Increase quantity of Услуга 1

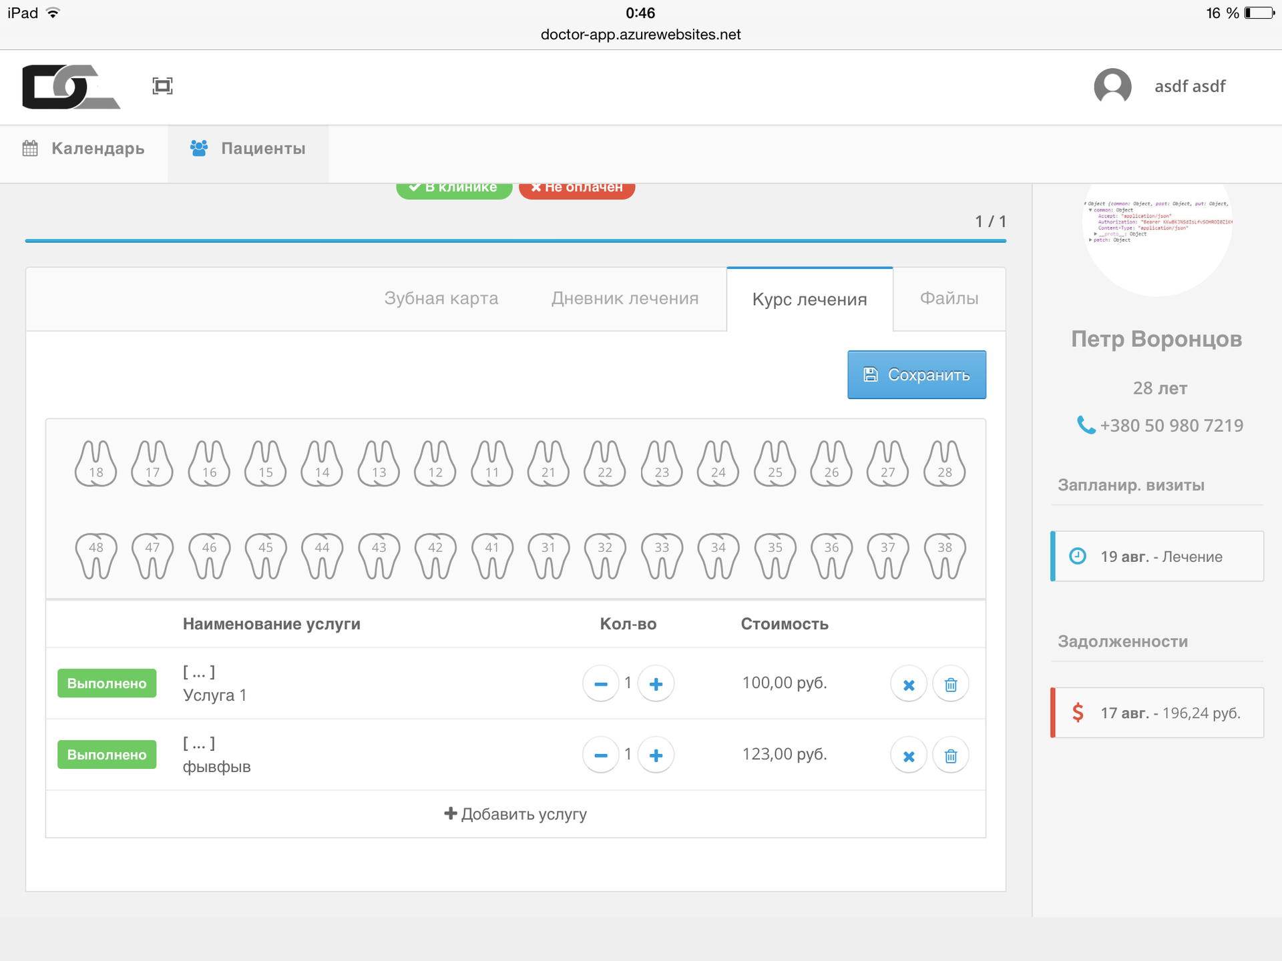tap(656, 684)
